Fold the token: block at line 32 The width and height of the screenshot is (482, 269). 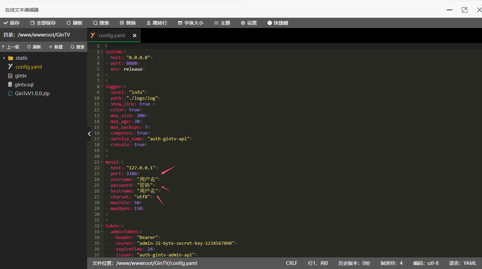pos(102,226)
